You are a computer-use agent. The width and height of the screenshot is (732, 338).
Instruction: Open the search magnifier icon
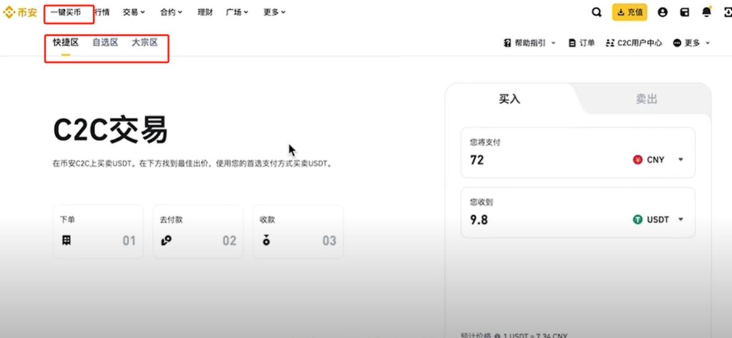click(596, 12)
